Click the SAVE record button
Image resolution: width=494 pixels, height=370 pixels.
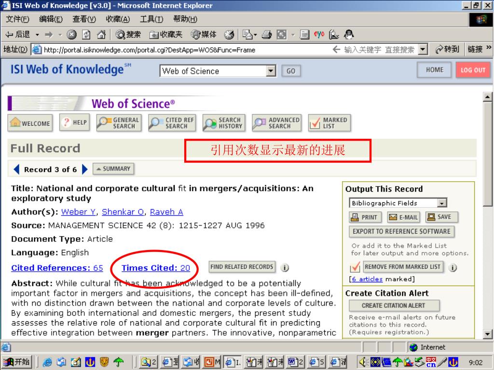(x=441, y=217)
